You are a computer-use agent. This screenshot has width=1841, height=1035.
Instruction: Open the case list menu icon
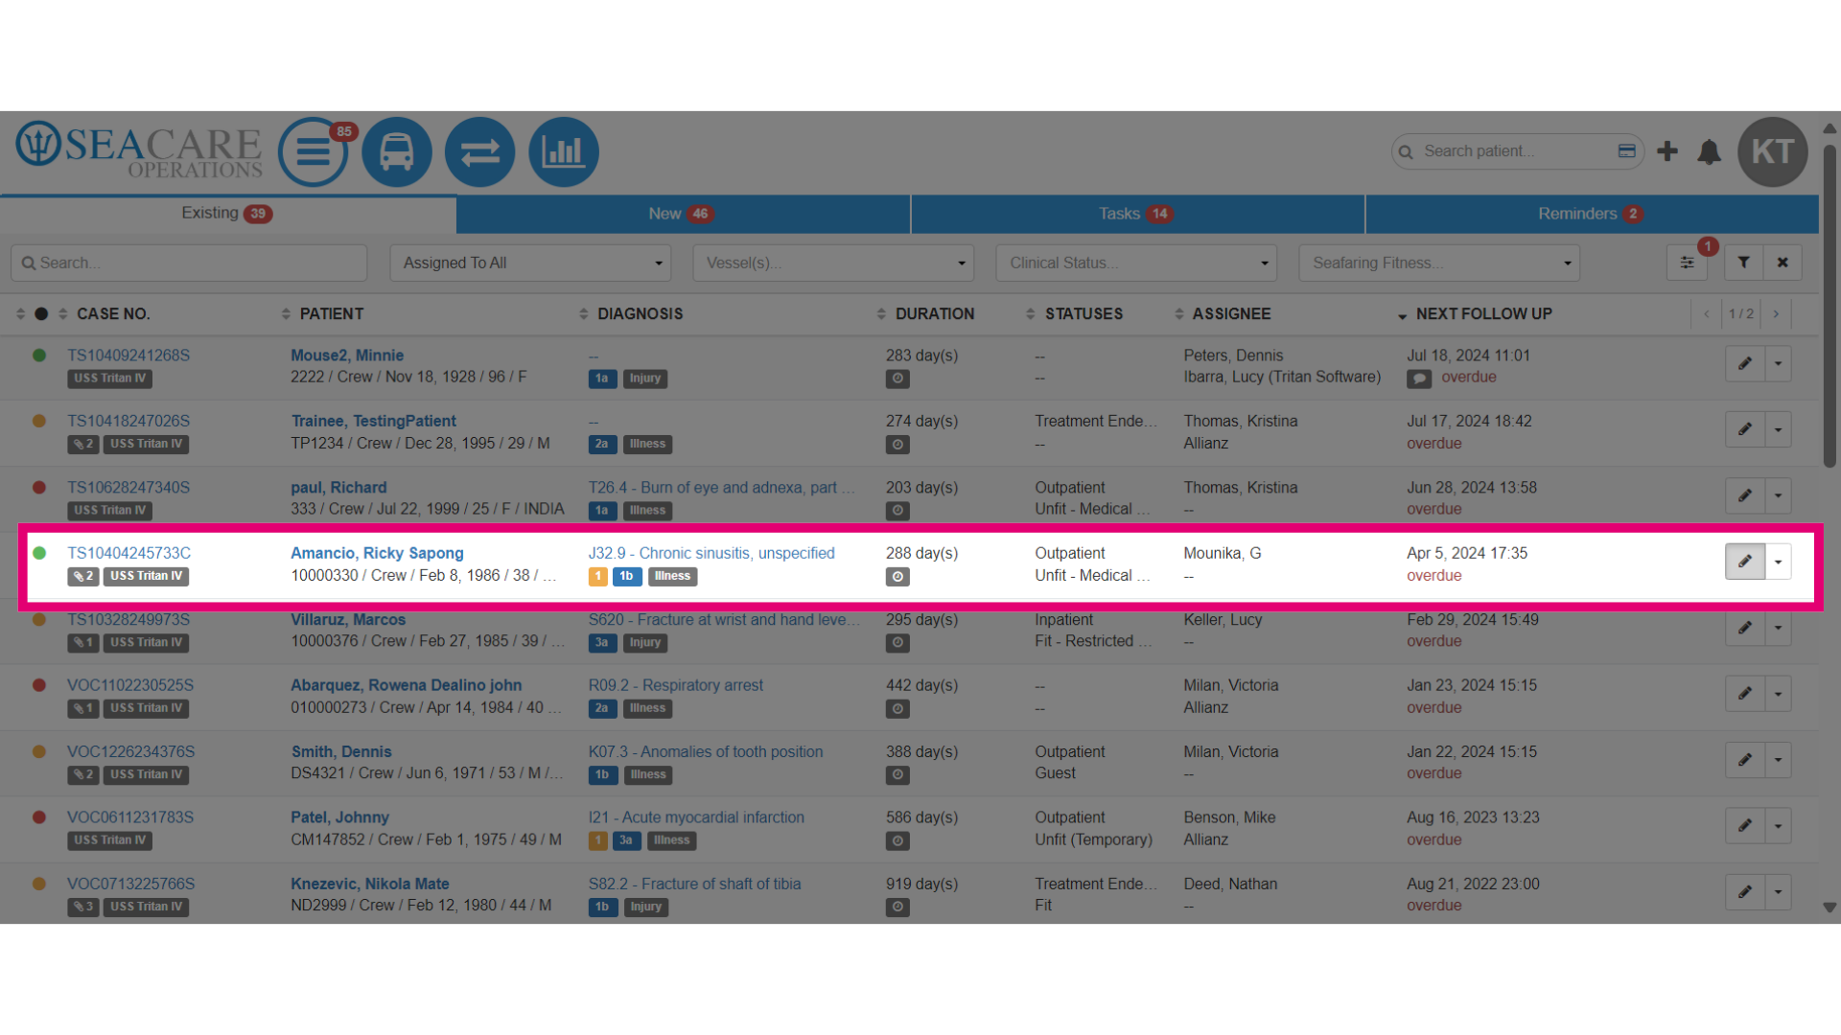[313, 151]
